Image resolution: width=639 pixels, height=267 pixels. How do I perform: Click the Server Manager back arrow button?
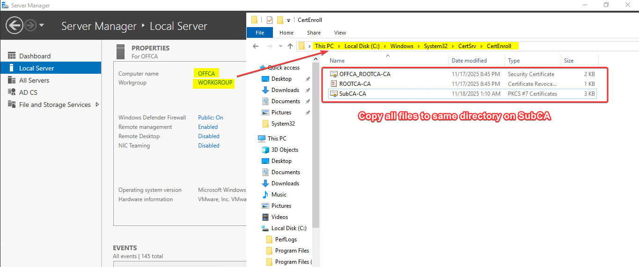[x=15, y=25]
